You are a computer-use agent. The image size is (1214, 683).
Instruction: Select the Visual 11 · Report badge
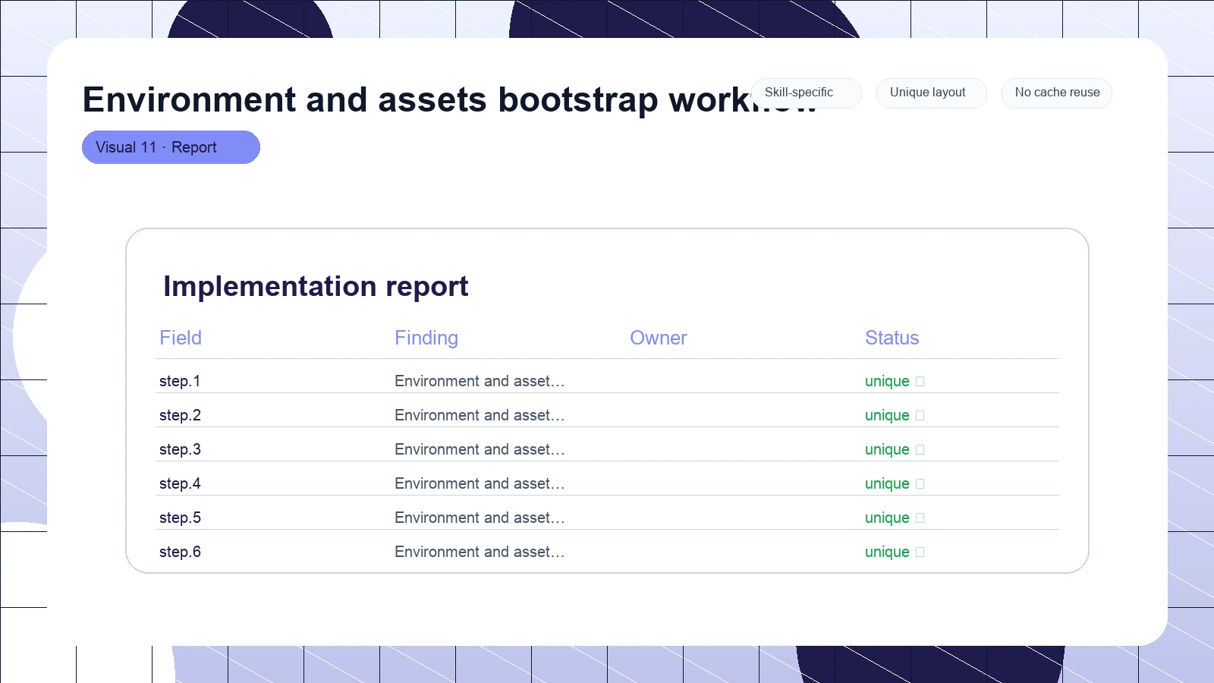coord(171,147)
